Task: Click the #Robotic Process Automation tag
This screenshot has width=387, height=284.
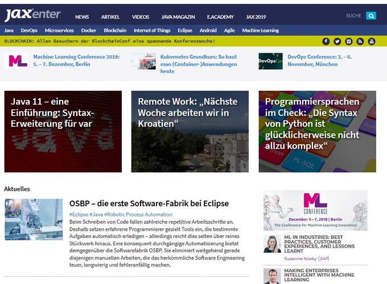Action: coord(138,215)
